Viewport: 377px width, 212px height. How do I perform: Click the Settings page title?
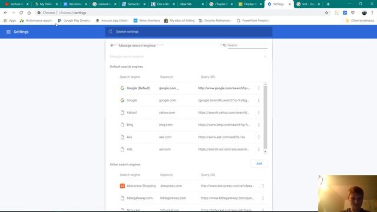(x=21, y=32)
